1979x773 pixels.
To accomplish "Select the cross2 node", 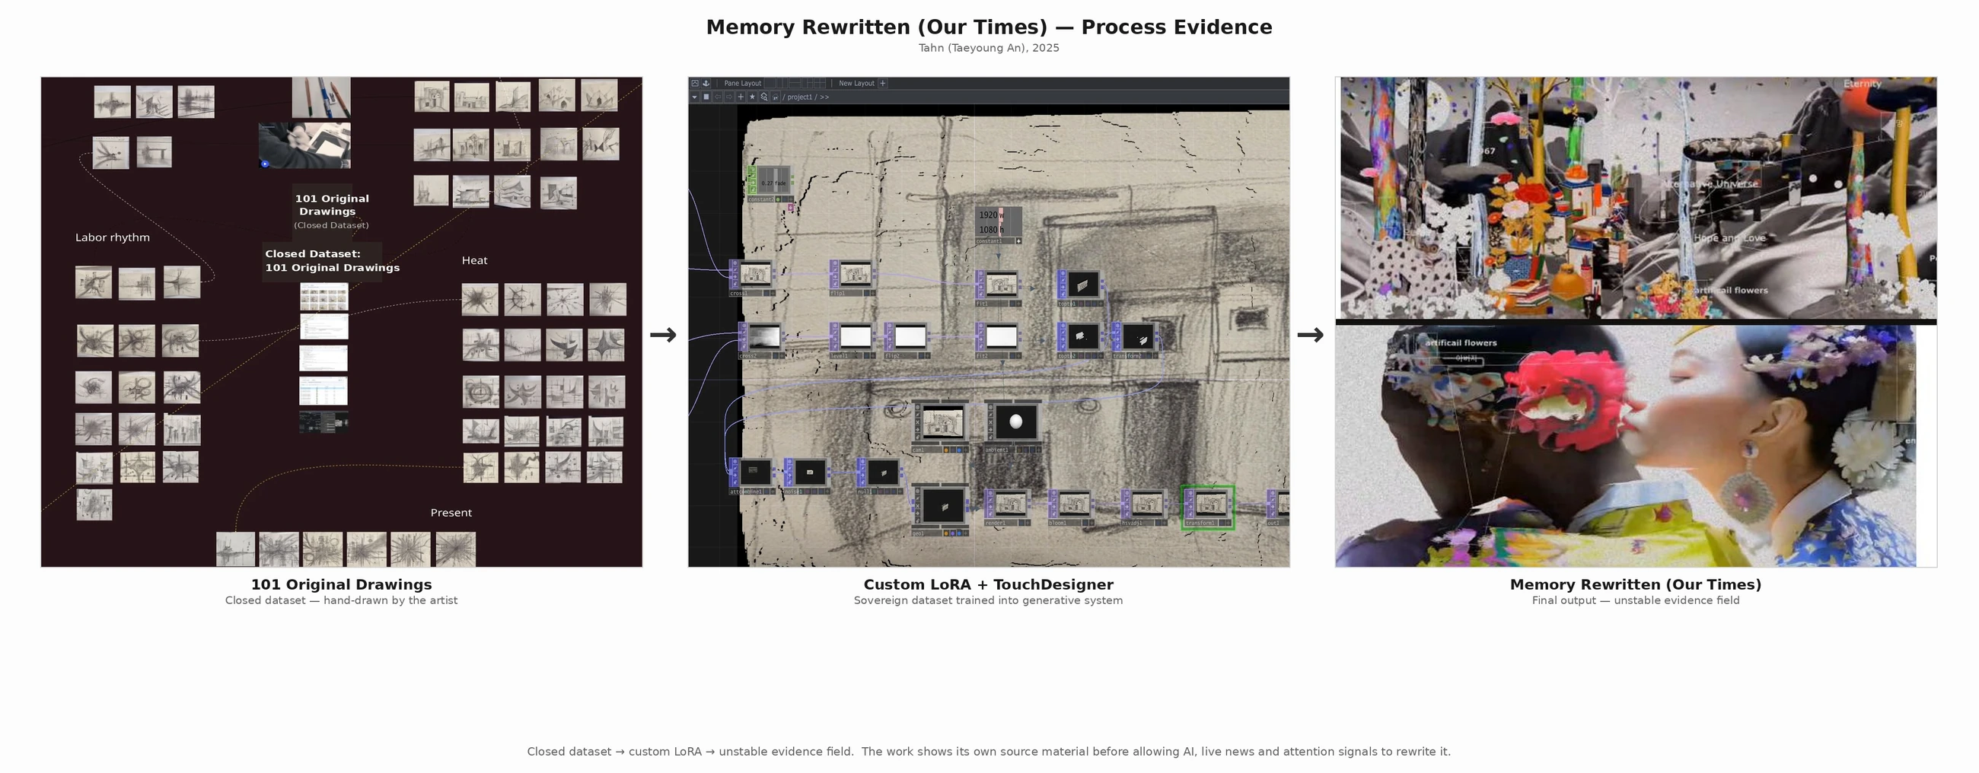I will pyautogui.click(x=762, y=341).
